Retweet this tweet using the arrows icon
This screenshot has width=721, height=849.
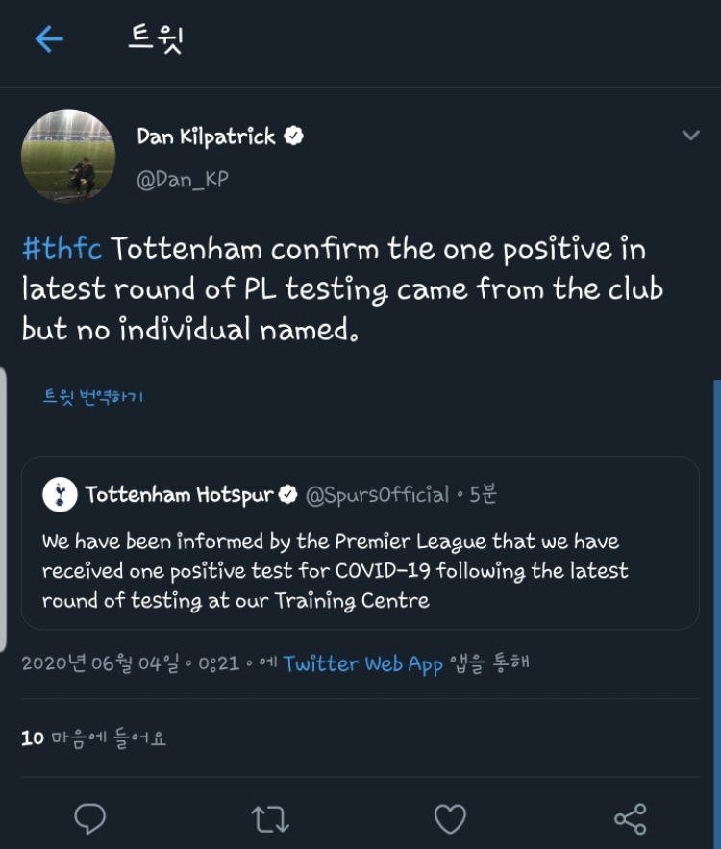pos(270,818)
